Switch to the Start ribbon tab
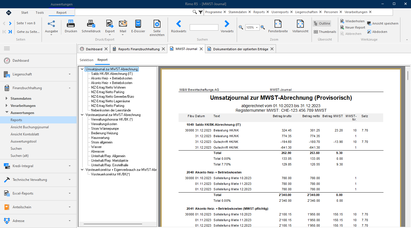This screenshot has height=228, width=411. [x=25, y=13]
